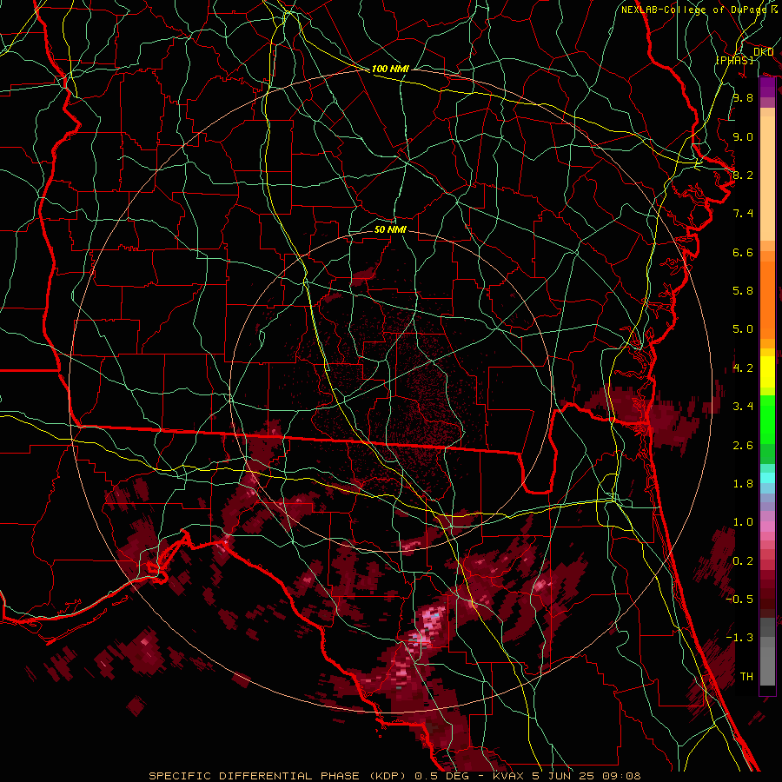Click the 4.2 legend scale value

click(x=743, y=368)
